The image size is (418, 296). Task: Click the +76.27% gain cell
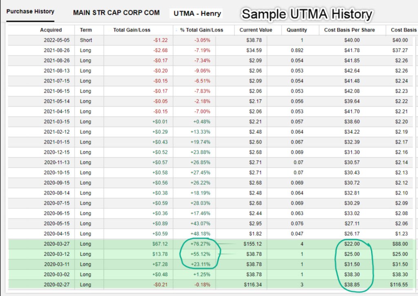click(x=201, y=244)
